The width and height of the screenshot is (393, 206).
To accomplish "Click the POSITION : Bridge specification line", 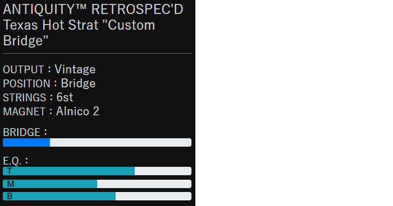I will pyautogui.click(x=49, y=83).
